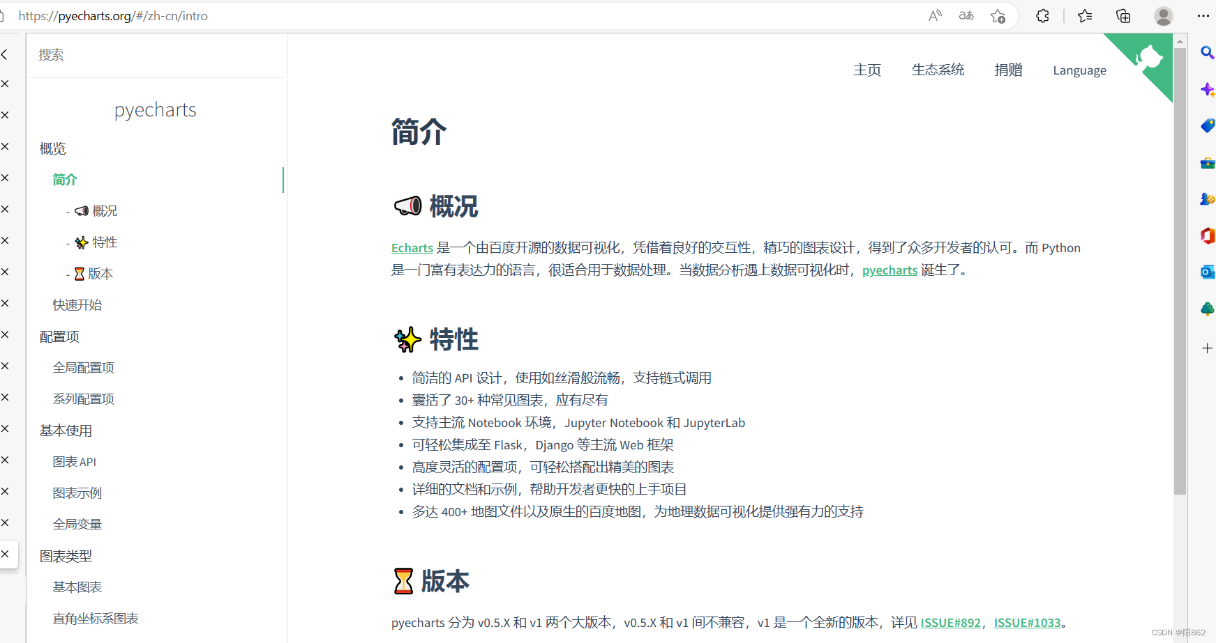1216x643 pixels.
Task: Open the Edge sidebar Search magnifier
Action: click(x=1207, y=52)
